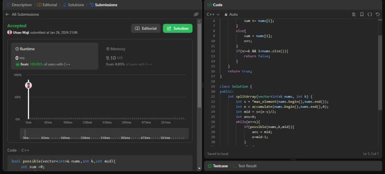Click the white runtime distribution bar at 3ms
This screenshot has height=174, width=385.
pyautogui.click(x=28, y=99)
